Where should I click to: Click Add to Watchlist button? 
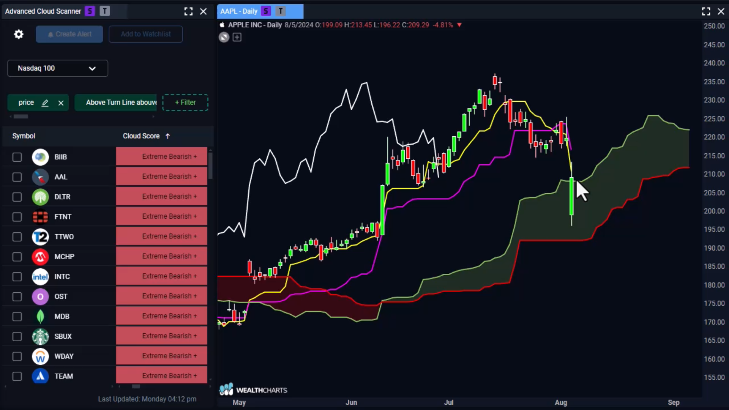[146, 34]
